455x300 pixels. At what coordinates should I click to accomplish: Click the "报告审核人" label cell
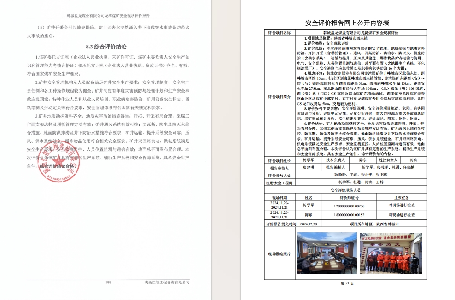(x=280, y=168)
